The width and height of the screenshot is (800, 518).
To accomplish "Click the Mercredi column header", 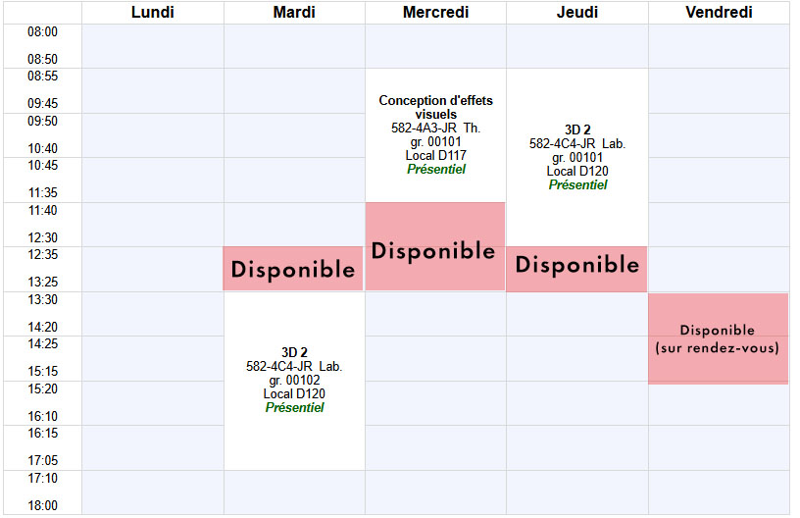I will (x=435, y=13).
